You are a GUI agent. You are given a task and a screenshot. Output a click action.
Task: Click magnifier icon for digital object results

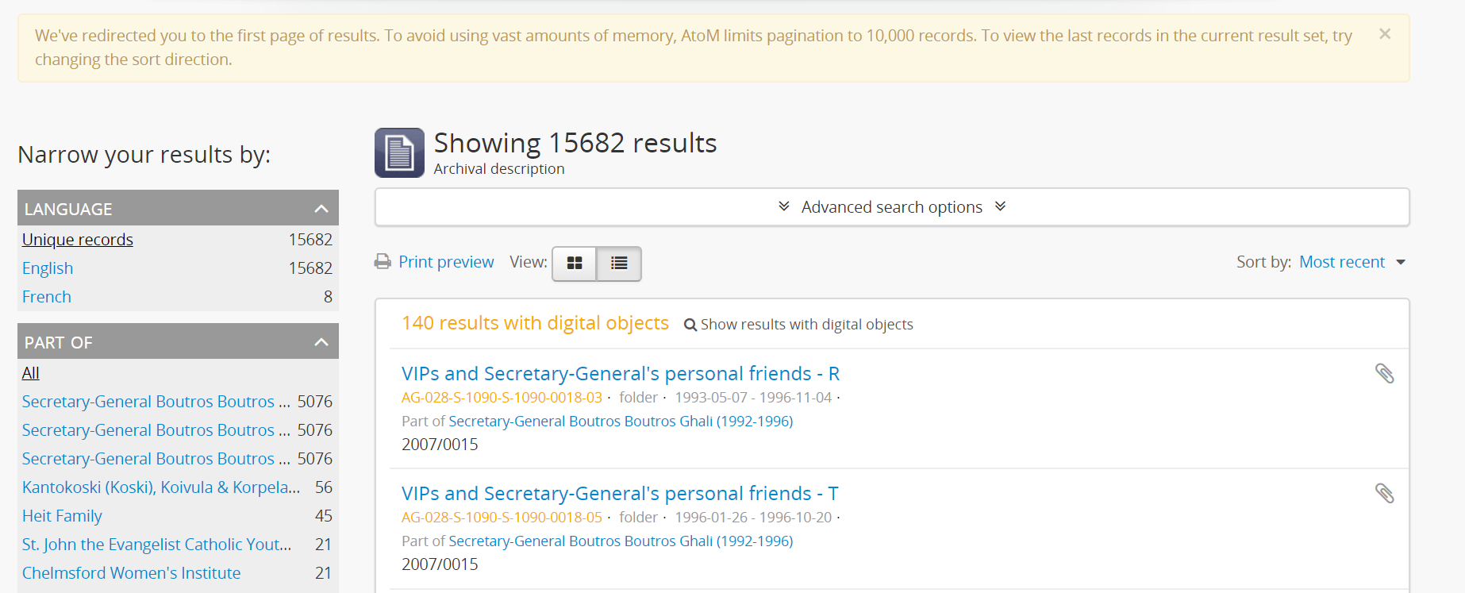point(690,325)
